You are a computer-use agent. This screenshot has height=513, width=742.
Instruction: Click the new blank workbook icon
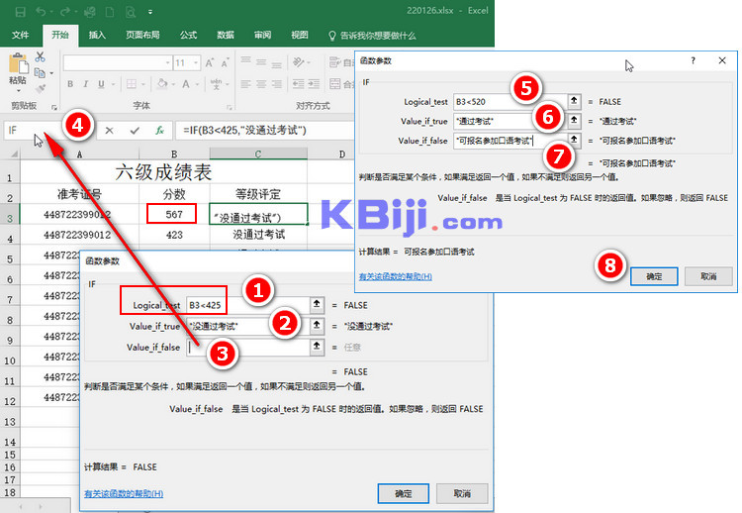tap(109, 11)
